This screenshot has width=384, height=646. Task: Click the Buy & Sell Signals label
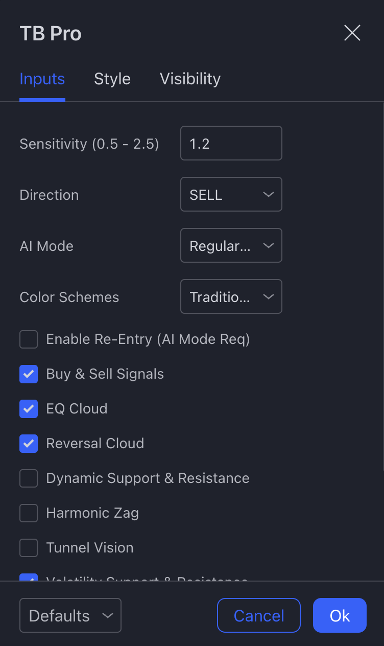tap(105, 374)
